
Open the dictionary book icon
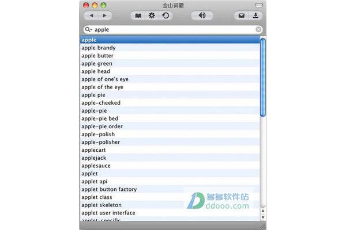point(138,16)
